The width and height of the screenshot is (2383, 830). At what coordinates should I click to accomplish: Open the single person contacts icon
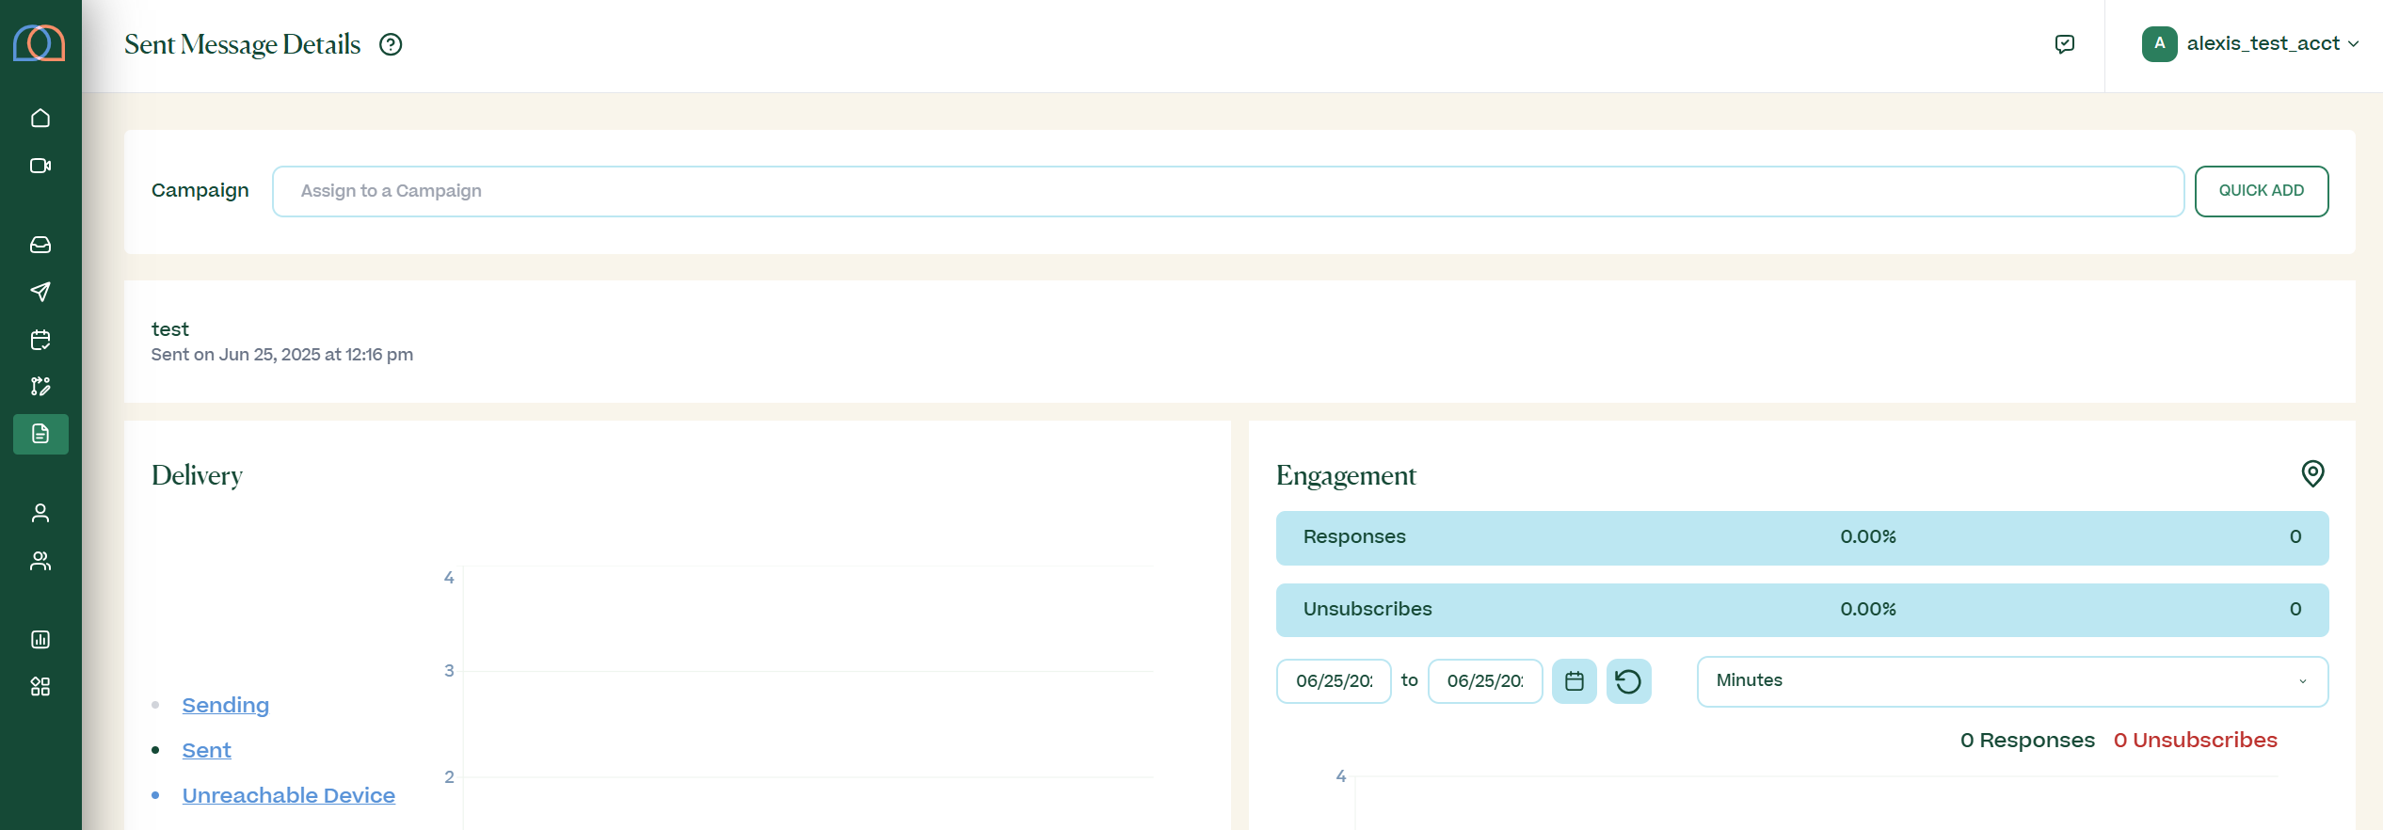pyautogui.click(x=40, y=513)
